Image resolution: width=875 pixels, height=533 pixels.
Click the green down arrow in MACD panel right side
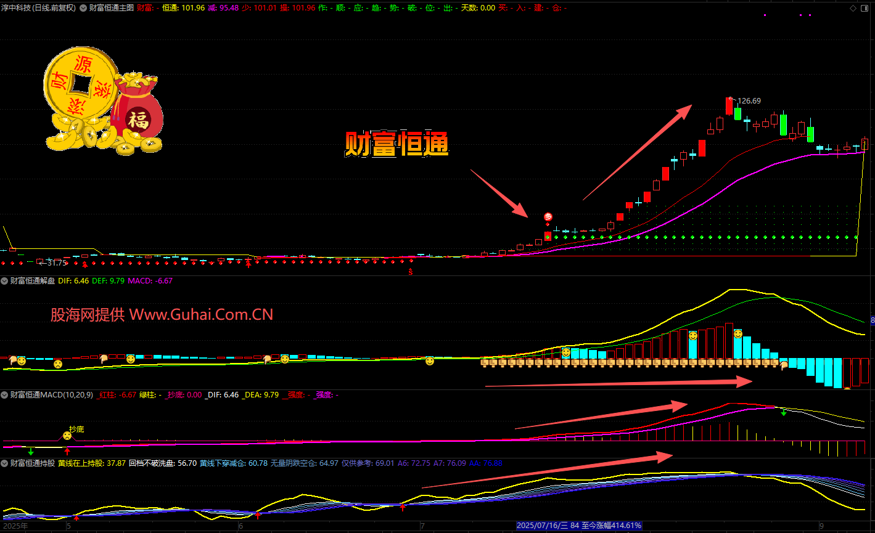[x=784, y=412]
